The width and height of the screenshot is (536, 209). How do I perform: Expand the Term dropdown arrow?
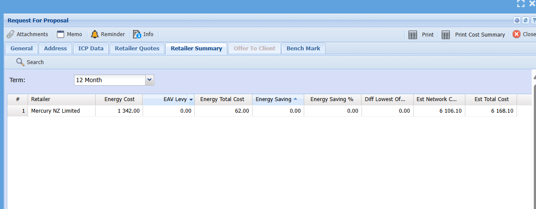pos(150,80)
